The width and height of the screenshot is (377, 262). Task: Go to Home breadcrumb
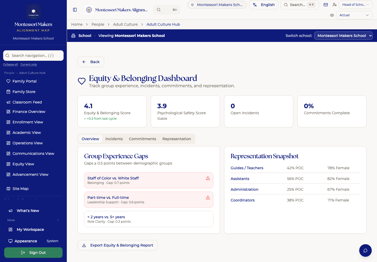(x=77, y=24)
